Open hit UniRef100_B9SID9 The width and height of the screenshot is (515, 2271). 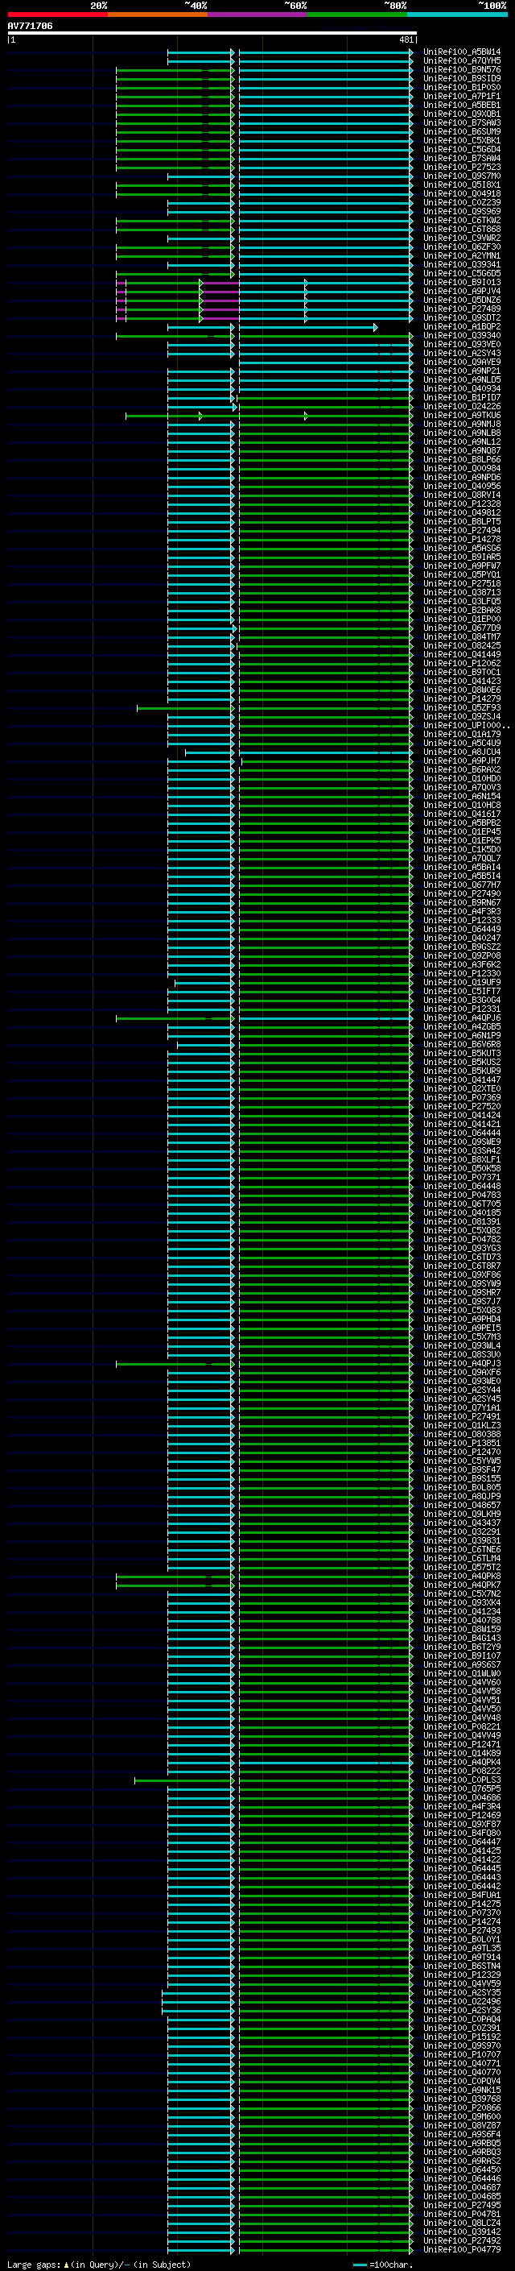(x=462, y=78)
